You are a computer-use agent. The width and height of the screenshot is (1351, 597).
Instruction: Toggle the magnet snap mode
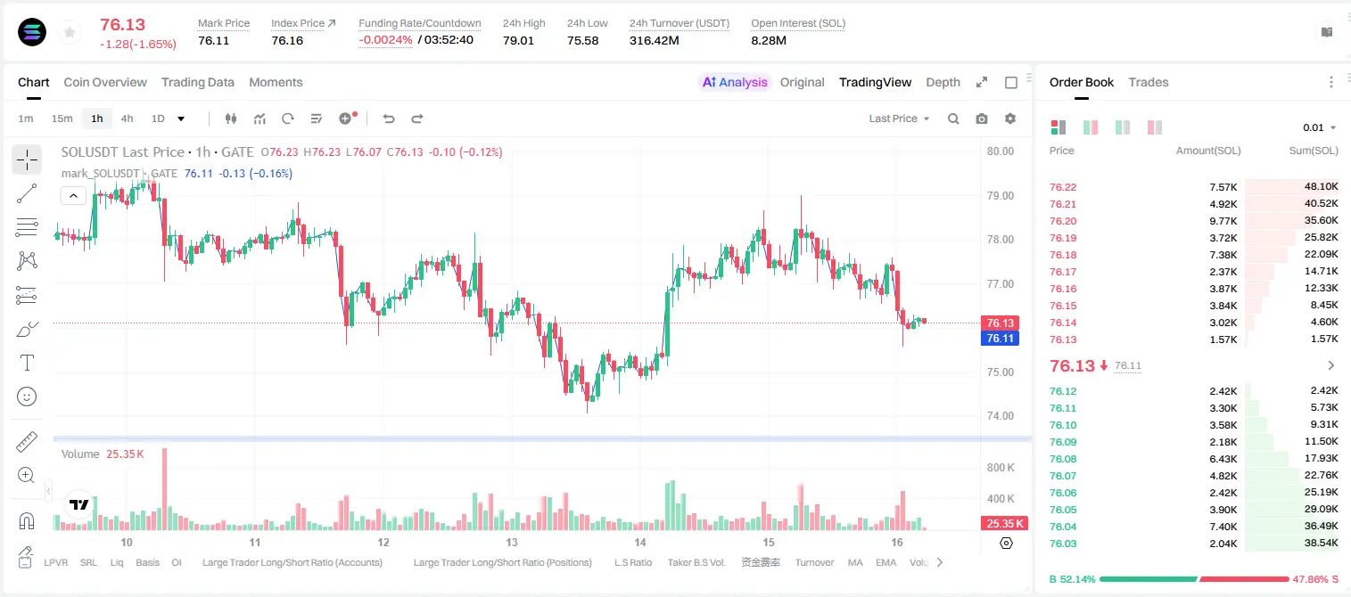27,520
